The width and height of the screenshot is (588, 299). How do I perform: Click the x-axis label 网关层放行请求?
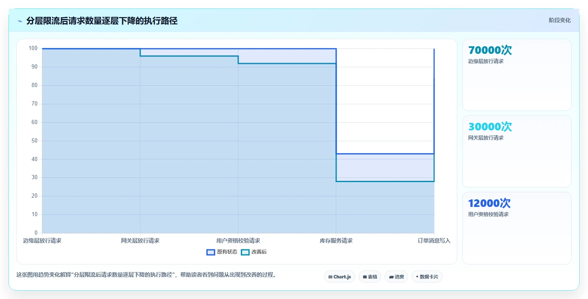pyautogui.click(x=140, y=241)
